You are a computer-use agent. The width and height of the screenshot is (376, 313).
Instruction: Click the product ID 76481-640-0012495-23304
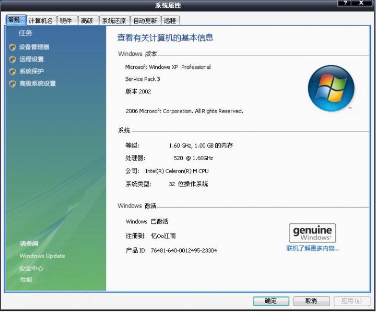(184, 250)
